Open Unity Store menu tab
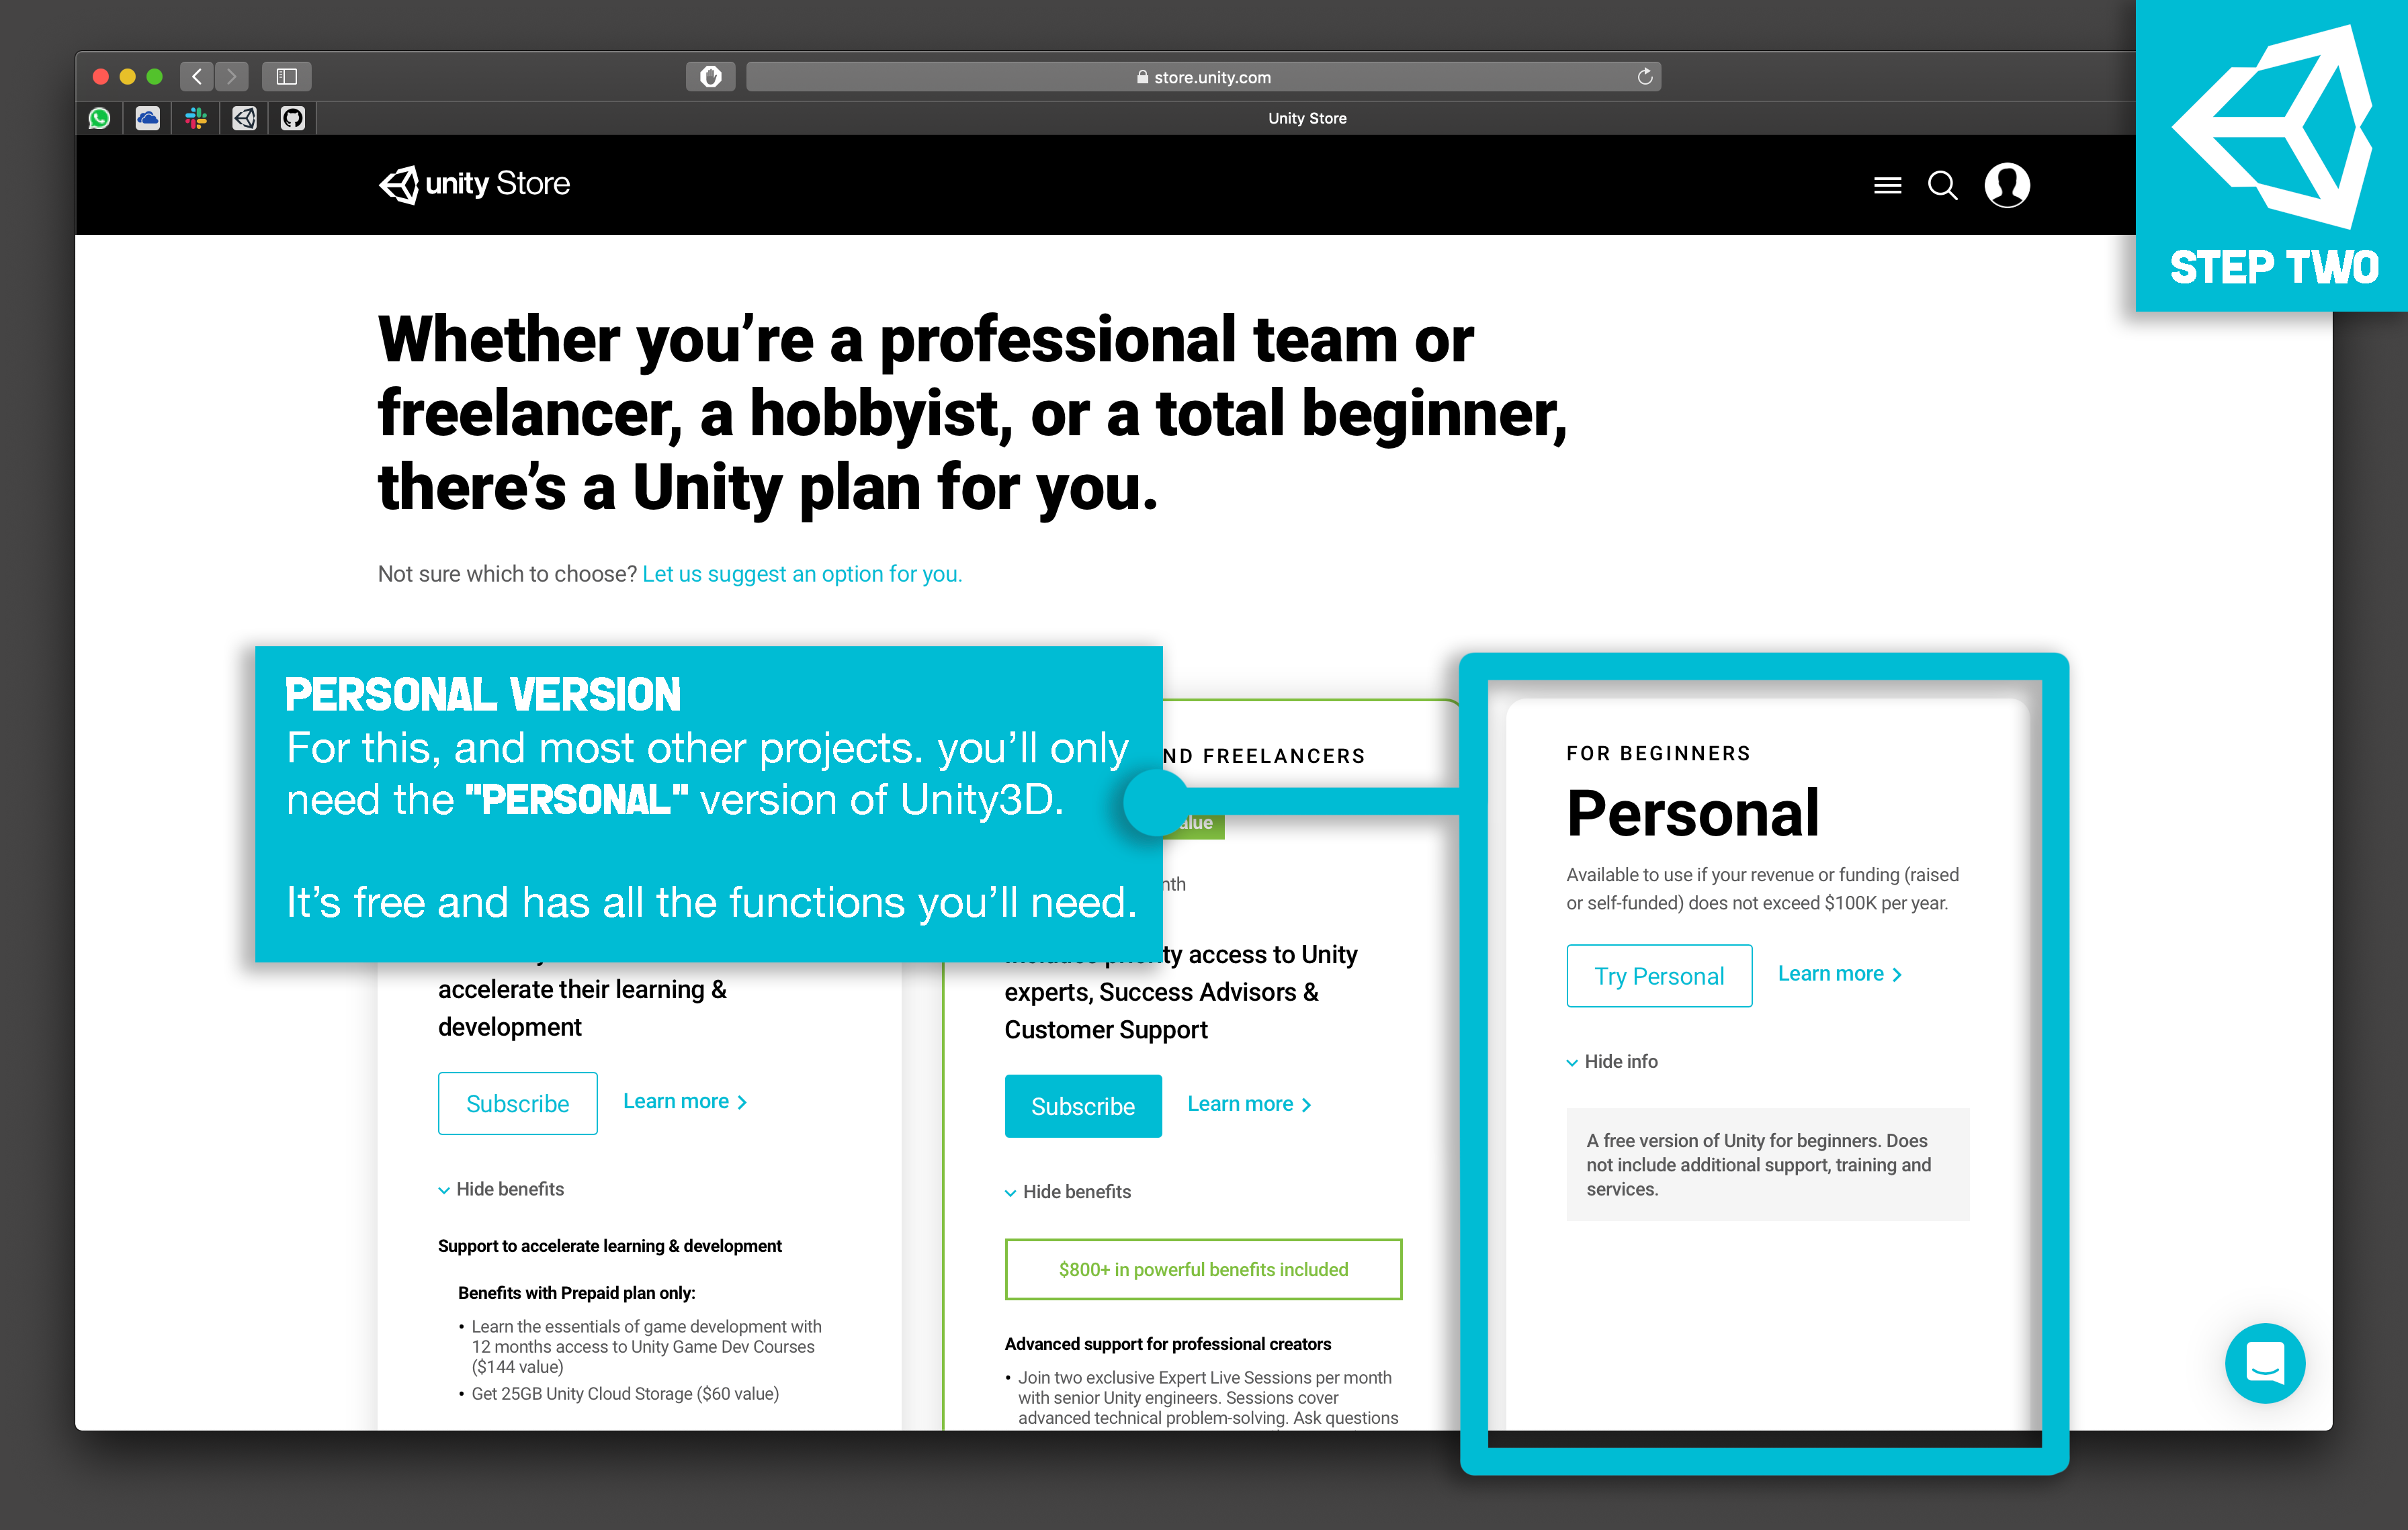The width and height of the screenshot is (2408, 1530). (x=1887, y=184)
